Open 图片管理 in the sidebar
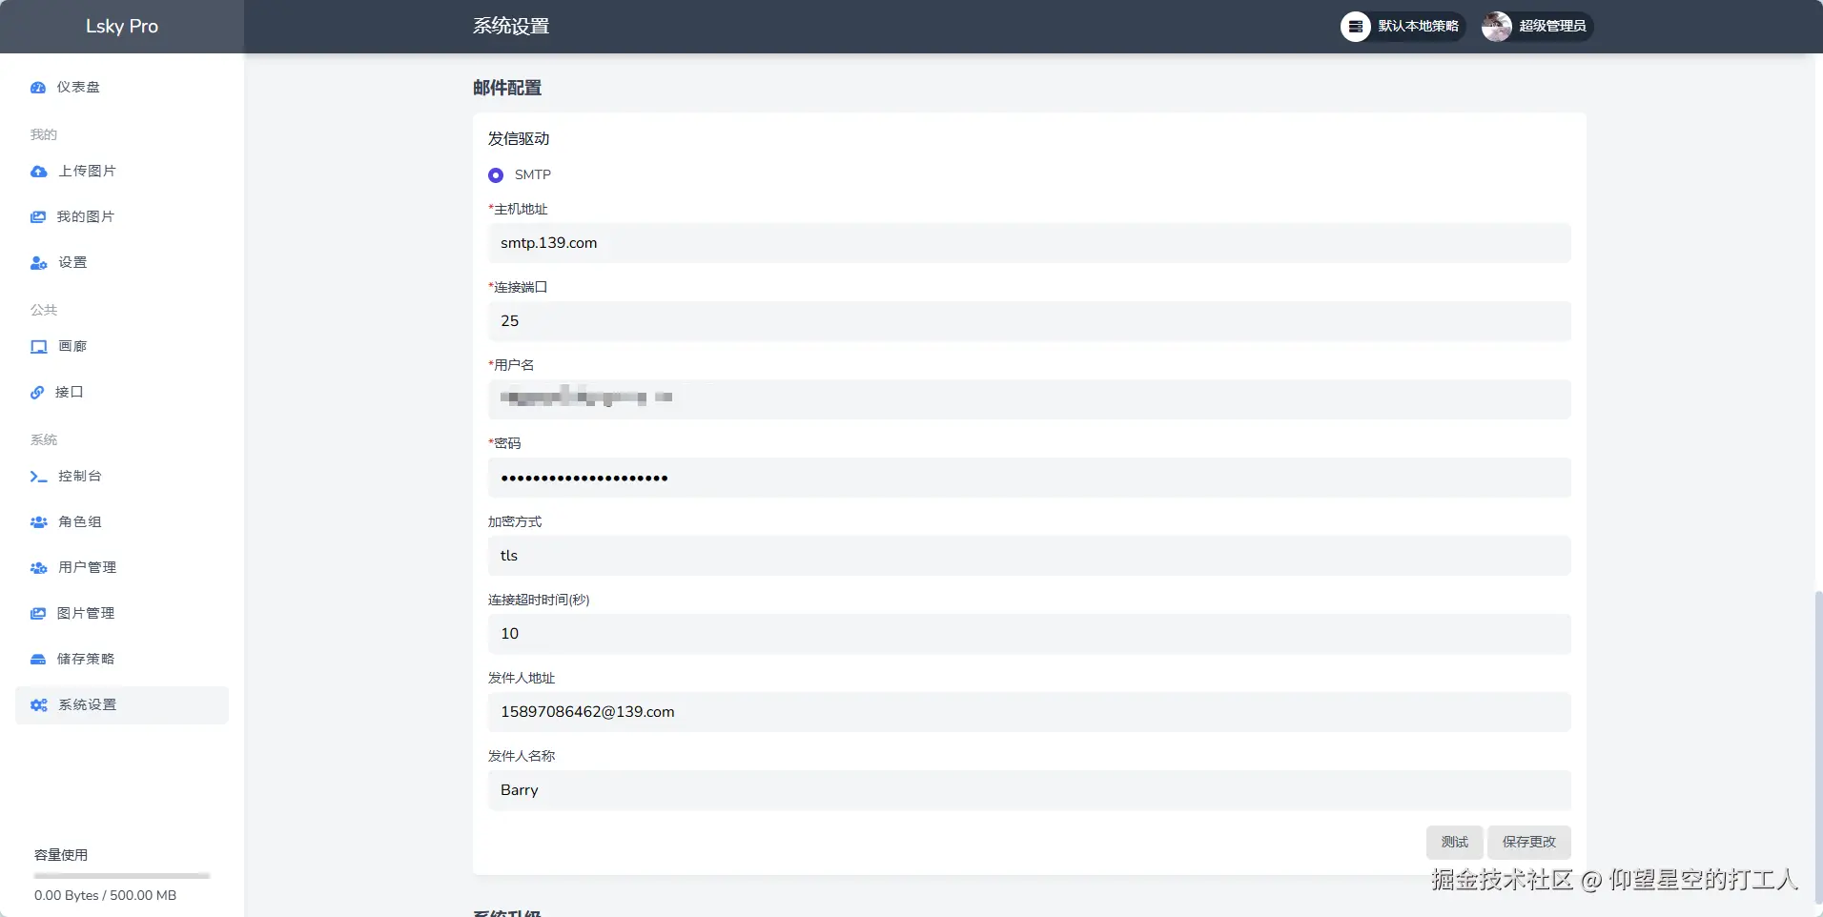This screenshot has height=917, width=1823. pos(122,614)
